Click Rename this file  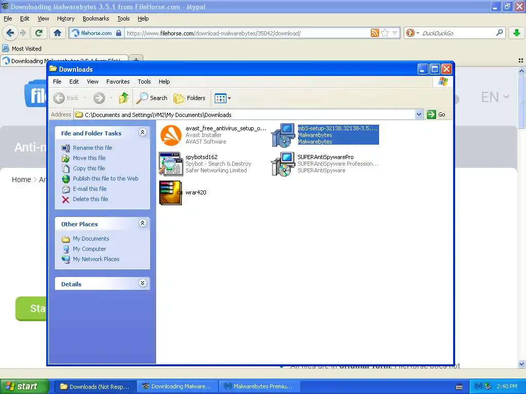coord(92,148)
